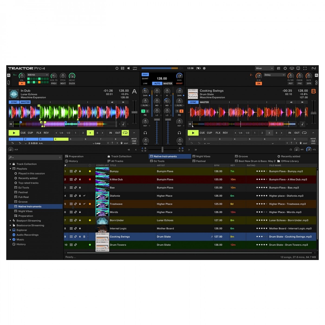Click the CUE button on Deck A
The width and height of the screenshot is (325, 325).
click(23, 133)
